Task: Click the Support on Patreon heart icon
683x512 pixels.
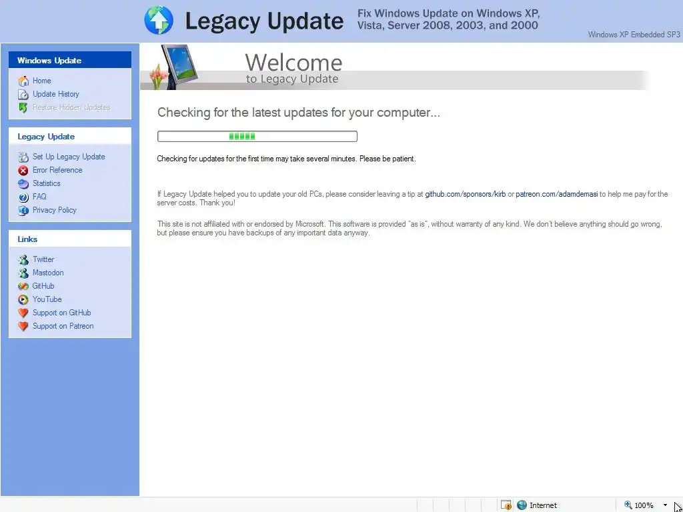Action: click(23, 326)
